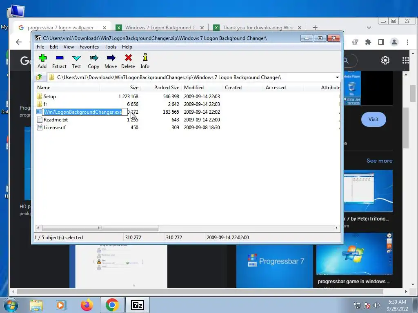Viewport: 418px width, 313px height.
Task: Click right arrow of 7-Zip horizontal scrollbar
Action: [x=336, y=228]
